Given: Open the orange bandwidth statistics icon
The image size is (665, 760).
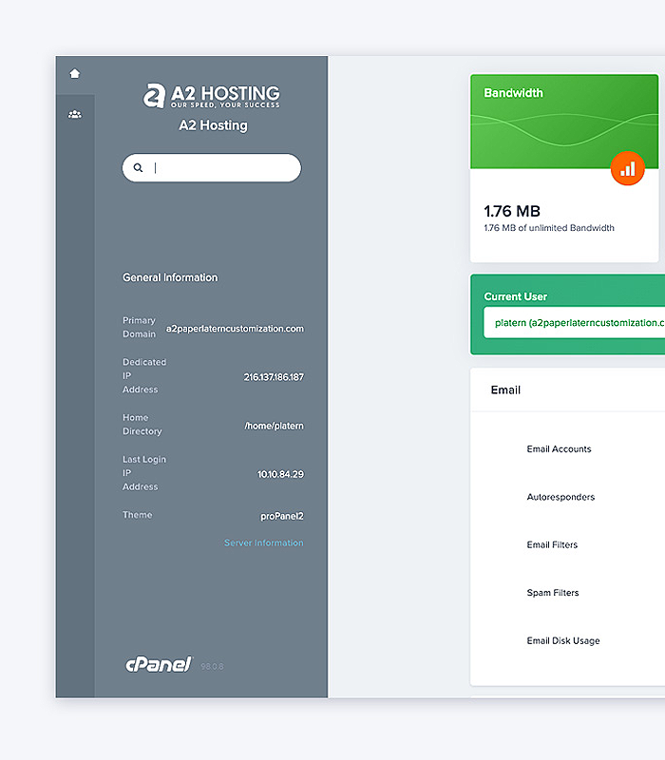Looking at the screenshot, I should pyautogui.click(x=628, y=169).
